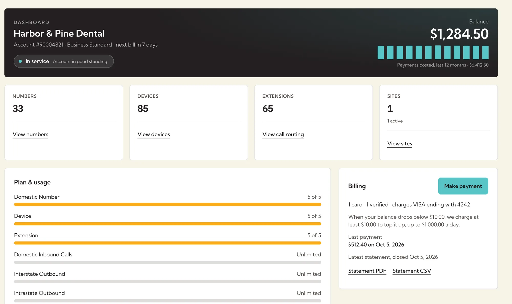Click 'Latest statement, closed Oct 5, 2026'
The height and width of the screenshot is (304, 512).
[393, 257]
